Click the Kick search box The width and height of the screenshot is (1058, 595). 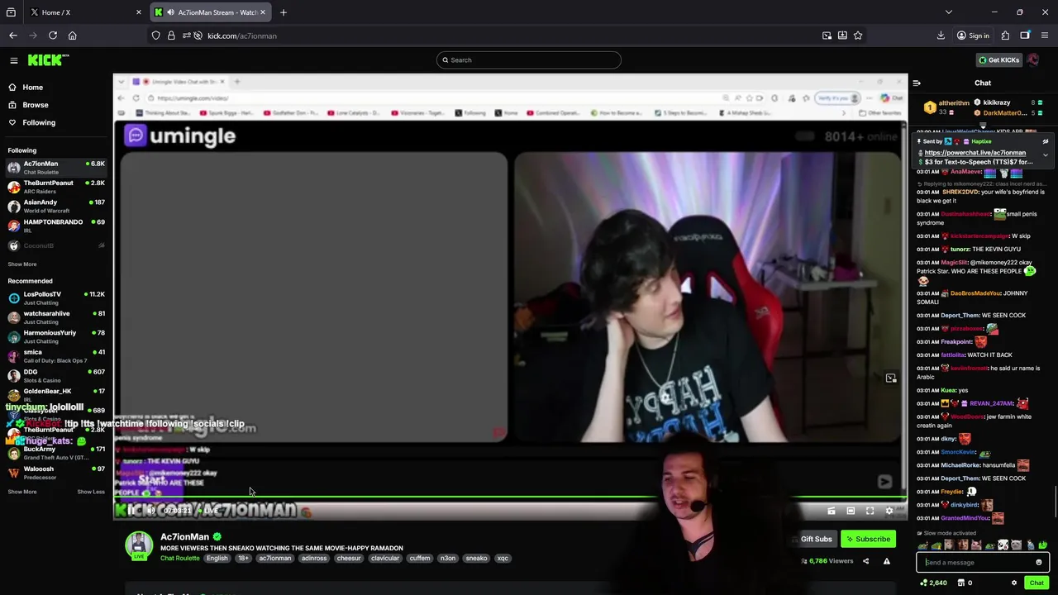point(529,59)
